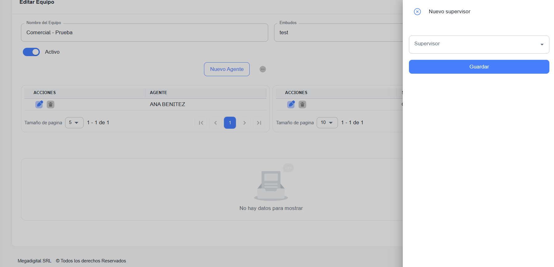554x267 pixels.
Task: Click the Embudos field showing test
Action: point(338,33)
